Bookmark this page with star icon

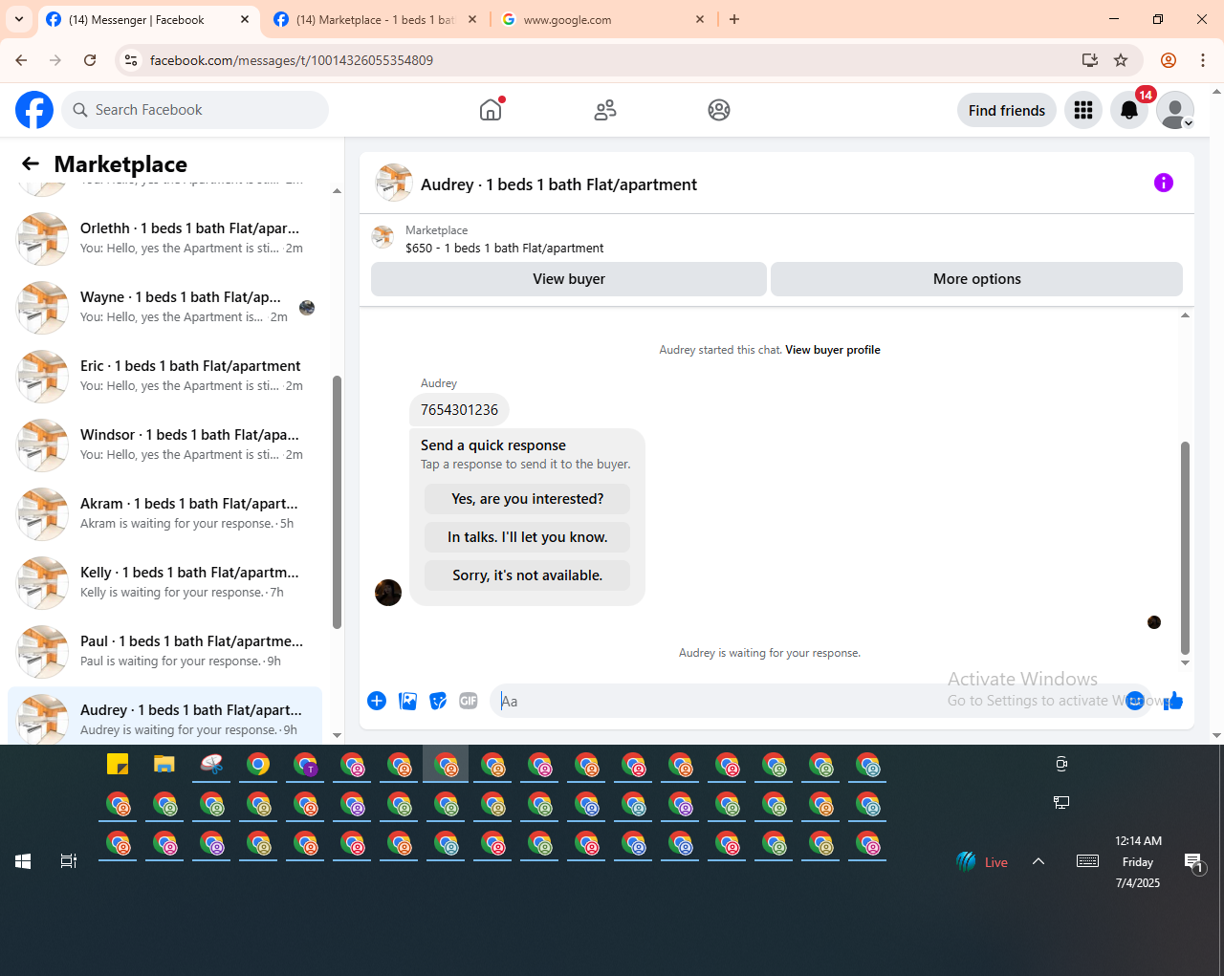(1121, 60)
